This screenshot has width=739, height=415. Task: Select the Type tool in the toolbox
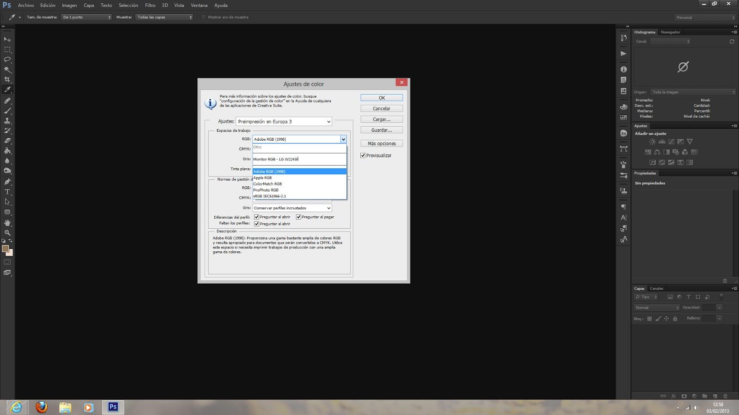tap(7, 192)
